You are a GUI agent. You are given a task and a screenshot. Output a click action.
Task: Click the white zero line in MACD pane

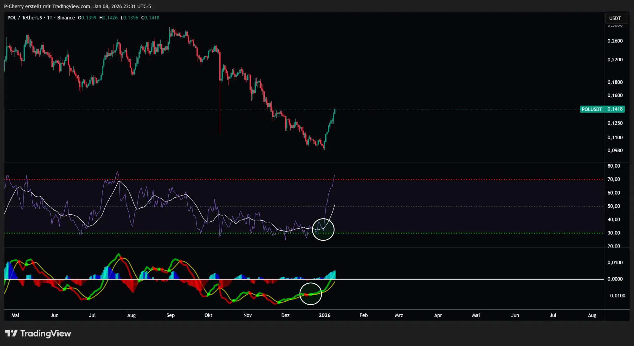click(x=444, y=279)
